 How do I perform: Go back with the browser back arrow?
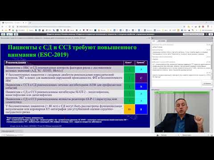click(2, 27)
